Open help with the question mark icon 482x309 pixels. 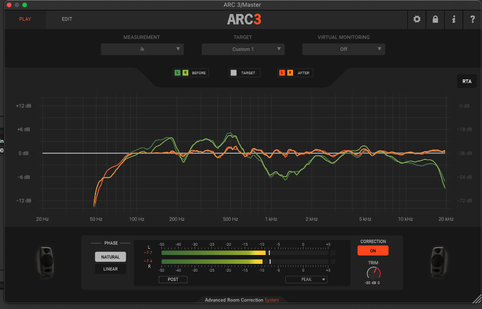472,19
